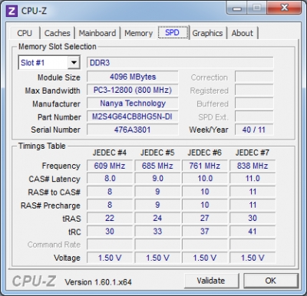Minimize the CPU-Z window

tap(237, 8)
